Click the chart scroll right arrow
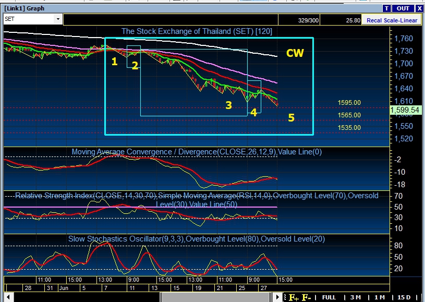Image resolution: width=425 pixels, height=302 pixels. (277, 297)
